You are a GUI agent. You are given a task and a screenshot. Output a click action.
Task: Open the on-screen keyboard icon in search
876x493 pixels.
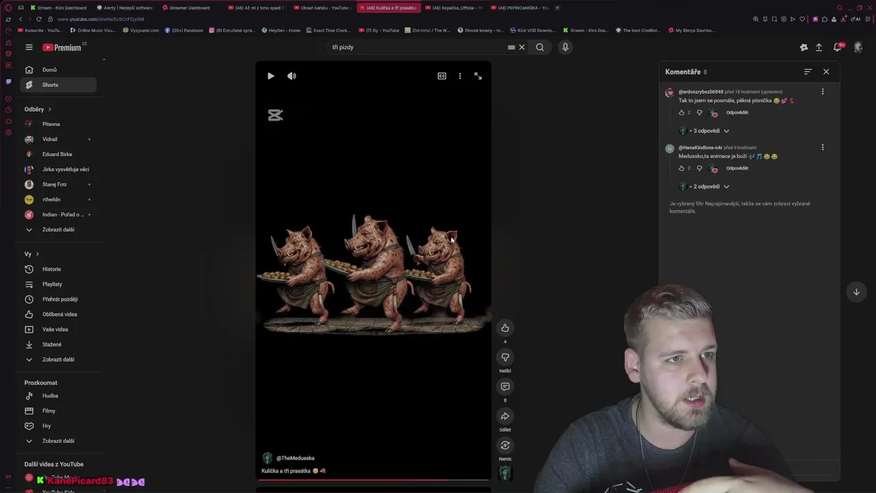click(x=511, y=47)
